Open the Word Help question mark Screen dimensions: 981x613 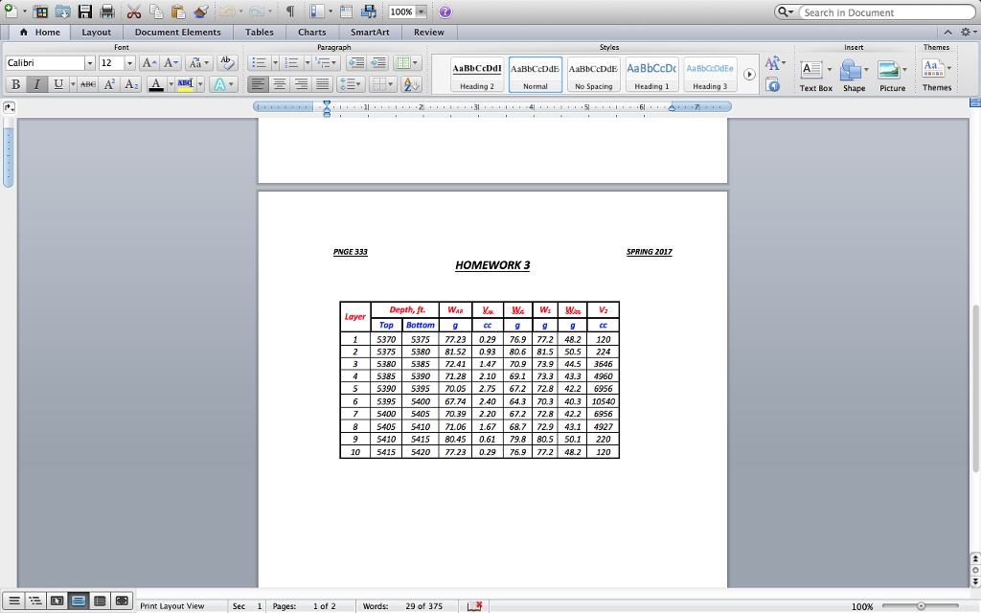coord(445,12)
